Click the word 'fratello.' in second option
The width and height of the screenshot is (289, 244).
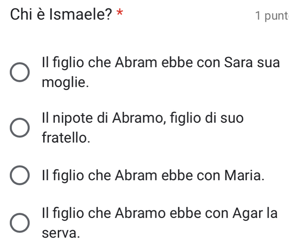click(64, 138)
